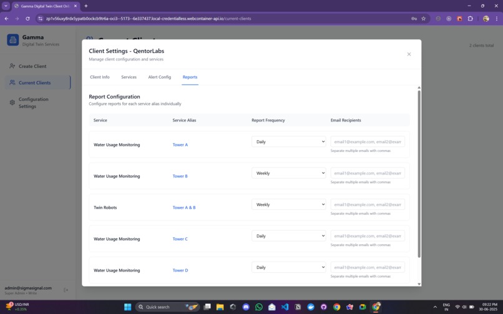
Task: Open the Windows Start menu
Action: coord(128,307)
